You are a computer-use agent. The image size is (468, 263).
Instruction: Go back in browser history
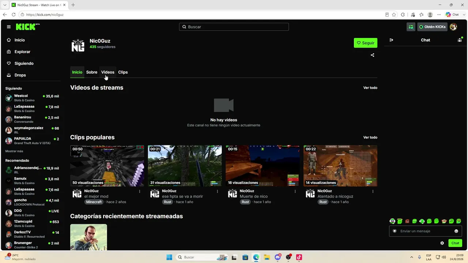tap(5, 15)
